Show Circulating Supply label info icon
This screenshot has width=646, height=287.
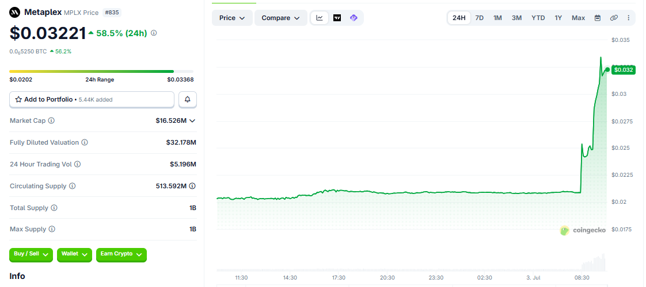pos(72,186)
